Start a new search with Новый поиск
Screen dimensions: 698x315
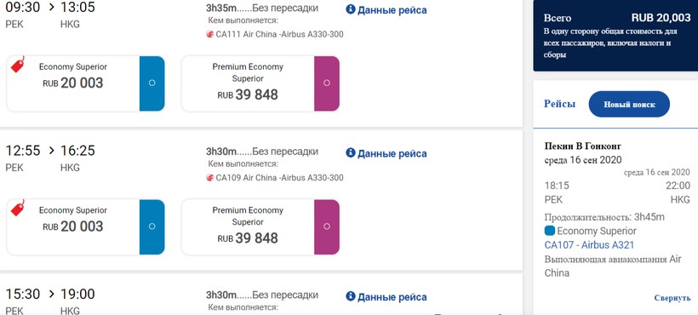(x=629, y=104)
